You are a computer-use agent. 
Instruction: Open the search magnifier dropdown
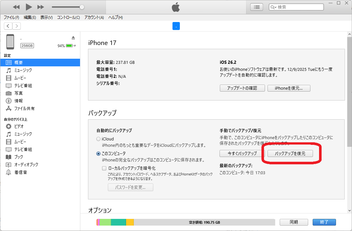273,7
